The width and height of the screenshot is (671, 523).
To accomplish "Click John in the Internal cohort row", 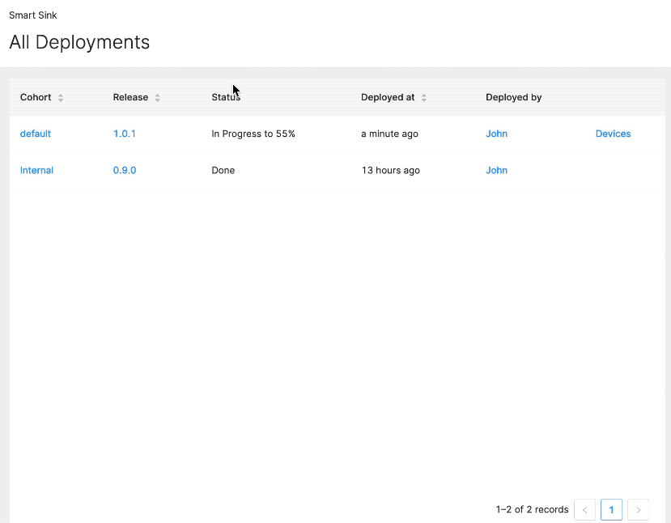I will coord(496,170).
